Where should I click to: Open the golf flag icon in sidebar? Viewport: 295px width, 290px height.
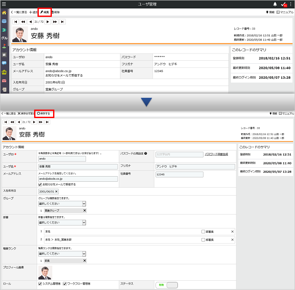tap(4, 46)
